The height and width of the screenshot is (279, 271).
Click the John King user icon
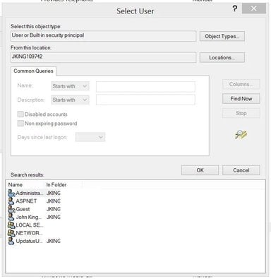coord(11,217)
